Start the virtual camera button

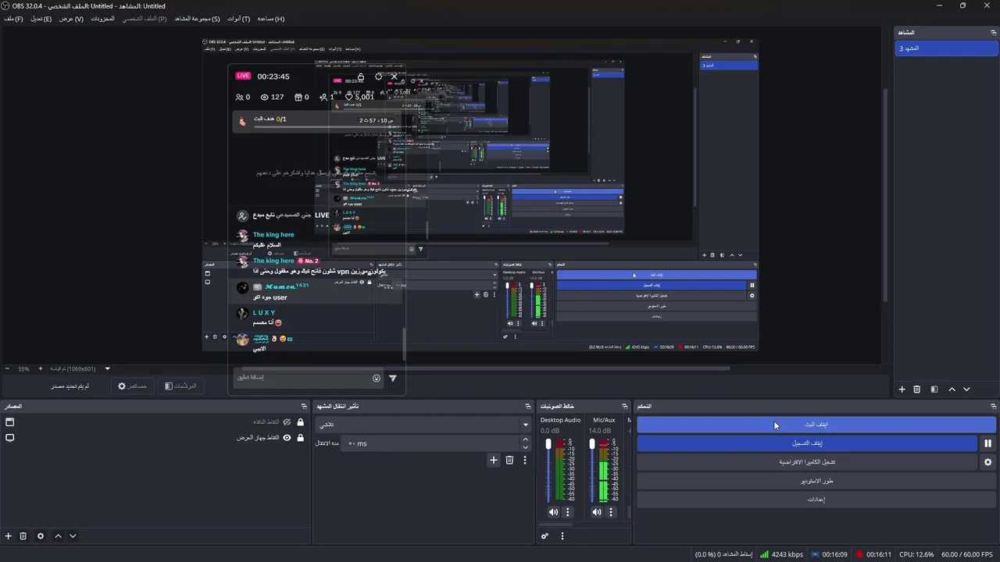point(807,462)
